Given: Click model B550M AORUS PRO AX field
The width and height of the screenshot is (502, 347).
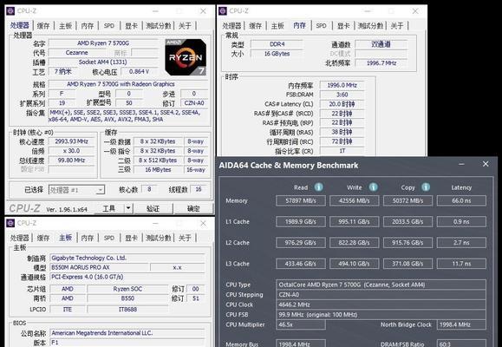Looking at the screenshot, I should point(100,267).
